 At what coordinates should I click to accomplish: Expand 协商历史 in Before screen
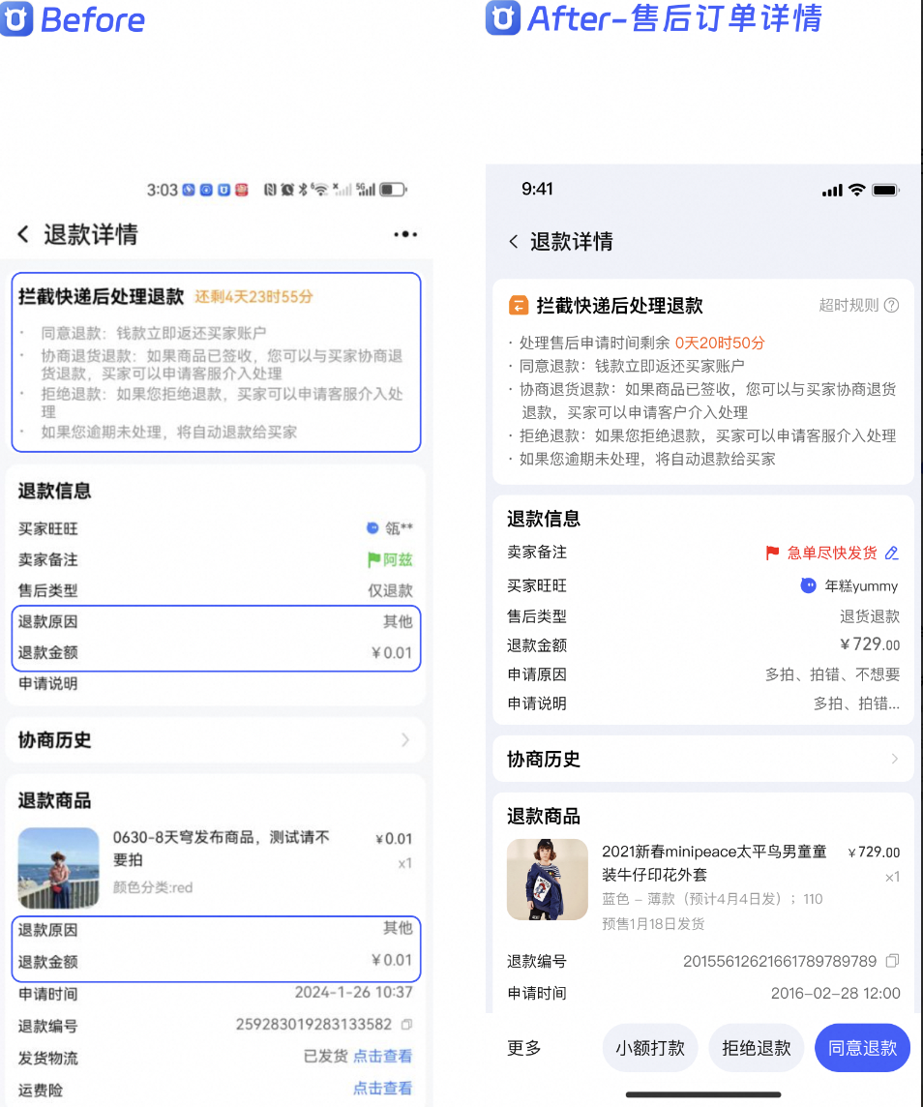pos(215,740)
